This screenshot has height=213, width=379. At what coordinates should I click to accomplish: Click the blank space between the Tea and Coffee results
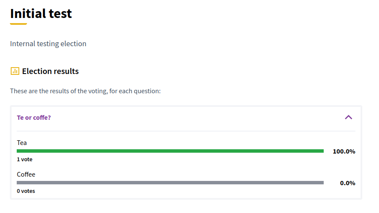(x=171, y=166)
